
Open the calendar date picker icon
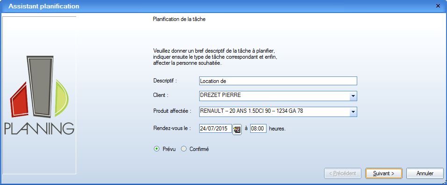coord(237,130)
